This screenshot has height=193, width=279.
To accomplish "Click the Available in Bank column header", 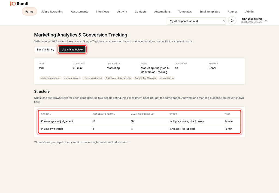I will click(142, 114).
